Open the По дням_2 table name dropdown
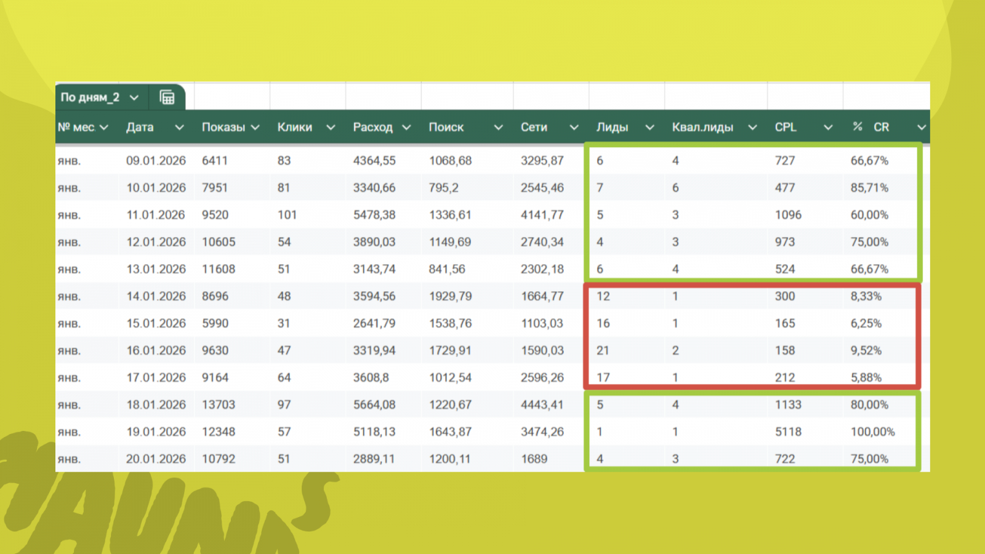 pos(134,98)
